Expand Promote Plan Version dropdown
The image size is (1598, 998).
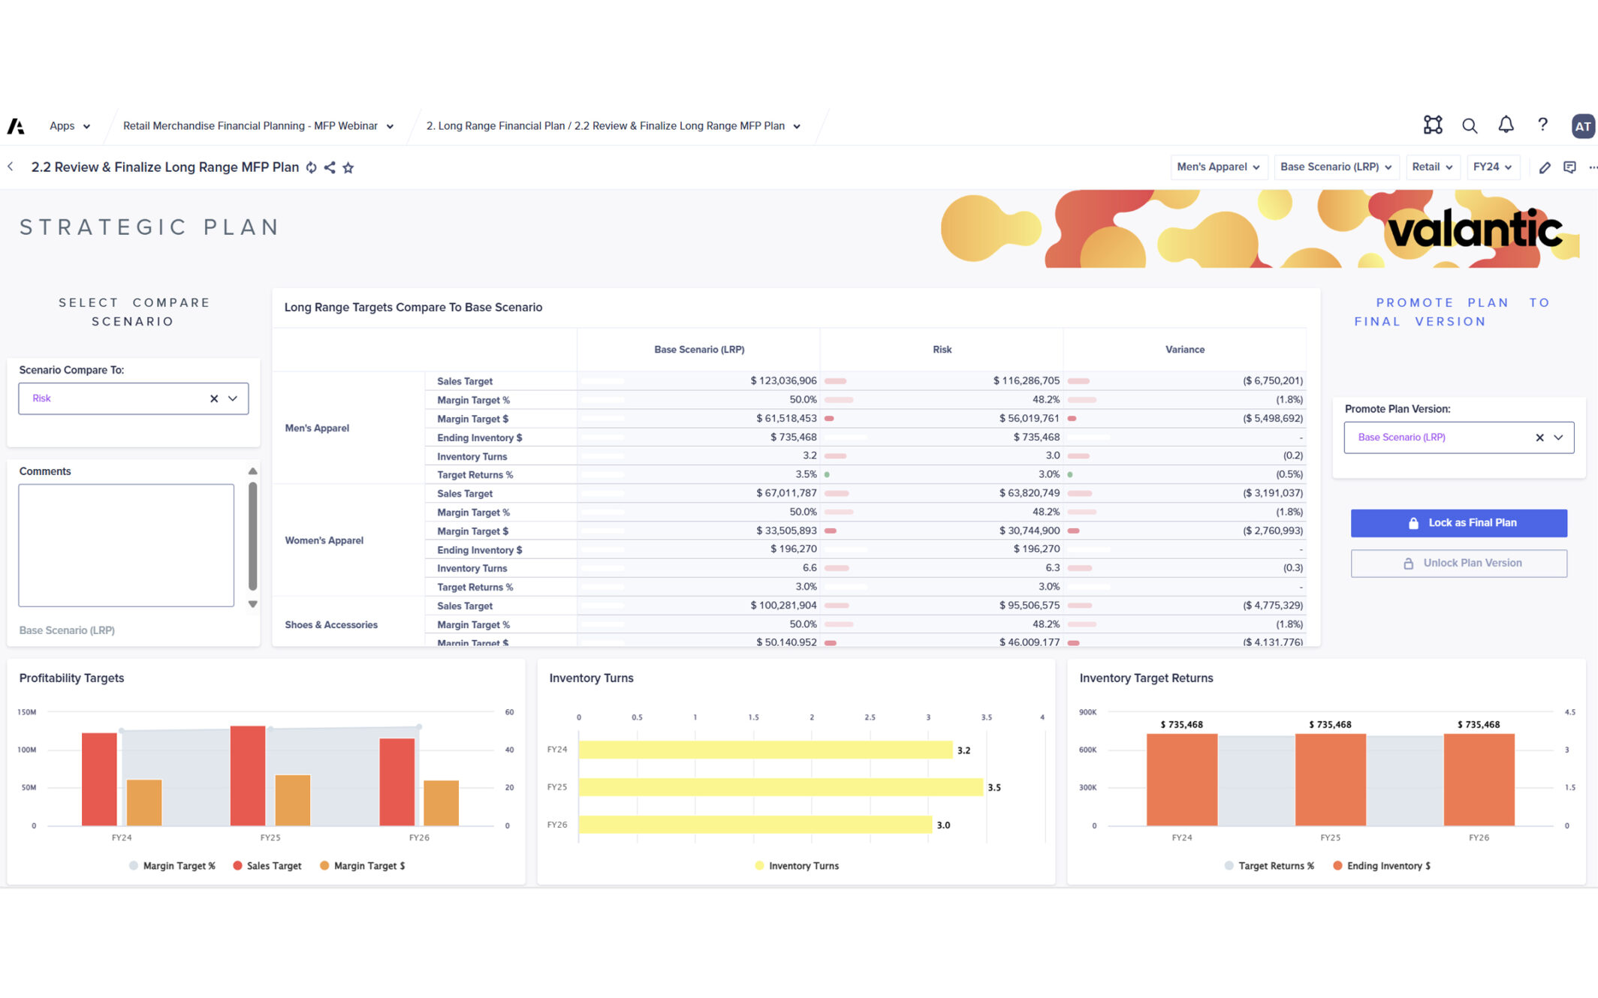[1558, 437]
